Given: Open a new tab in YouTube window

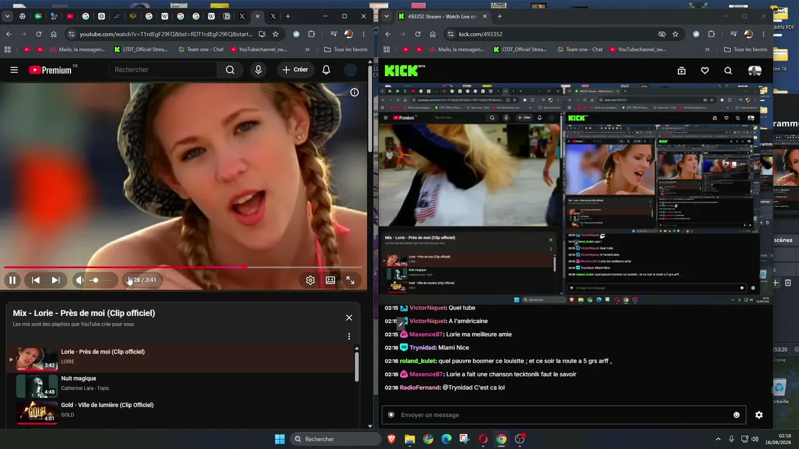Looking at the screenshot, I should [x=288, y=16].
